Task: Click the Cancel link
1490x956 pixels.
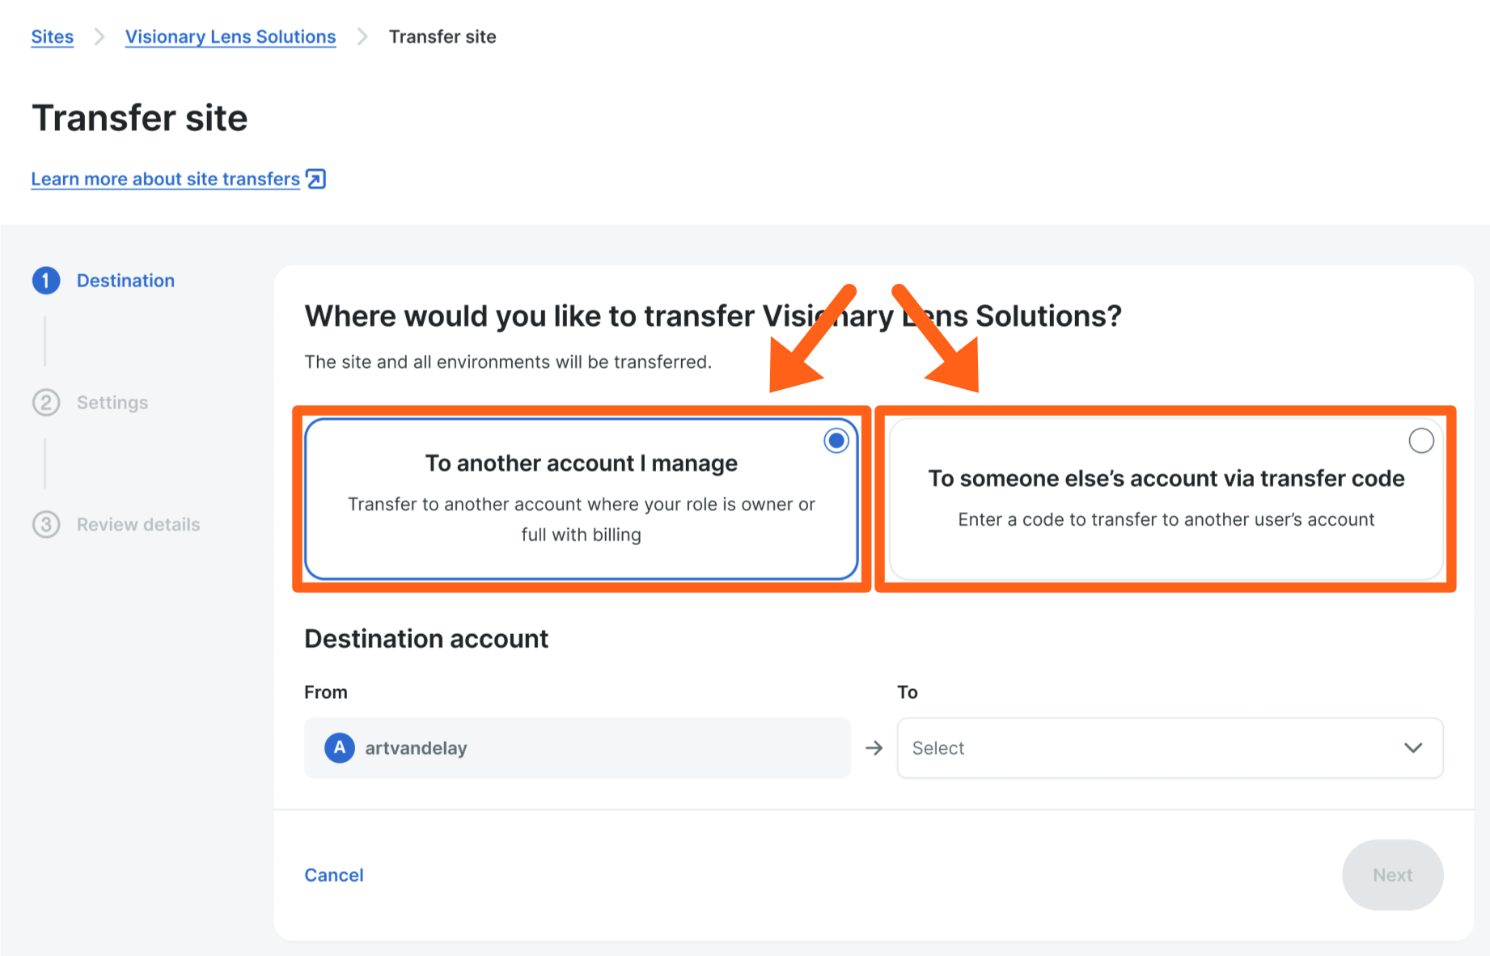Action: (334, 875)
